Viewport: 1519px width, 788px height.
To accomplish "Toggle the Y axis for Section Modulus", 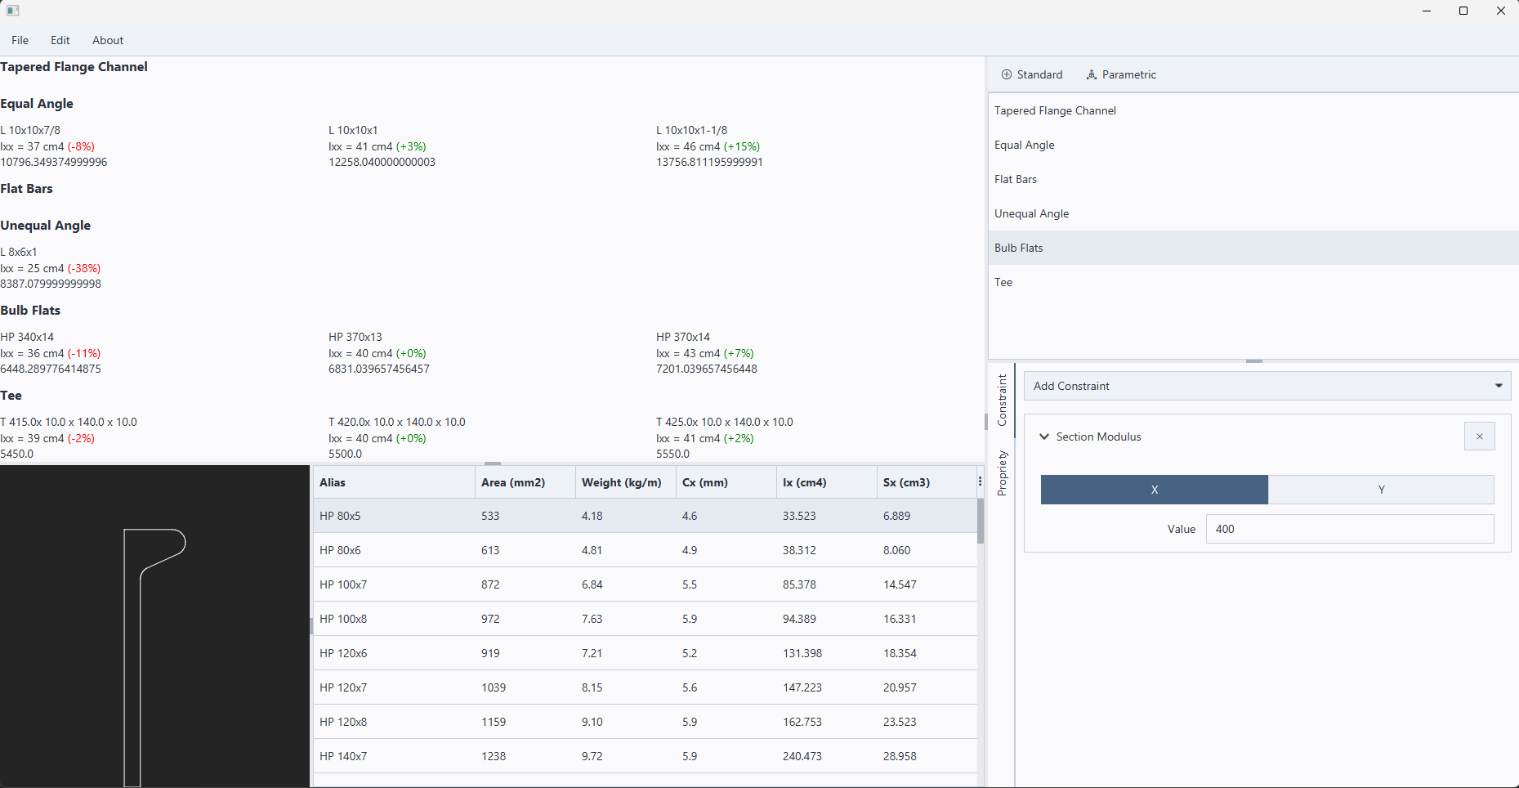I will [x=1382, y=490].
